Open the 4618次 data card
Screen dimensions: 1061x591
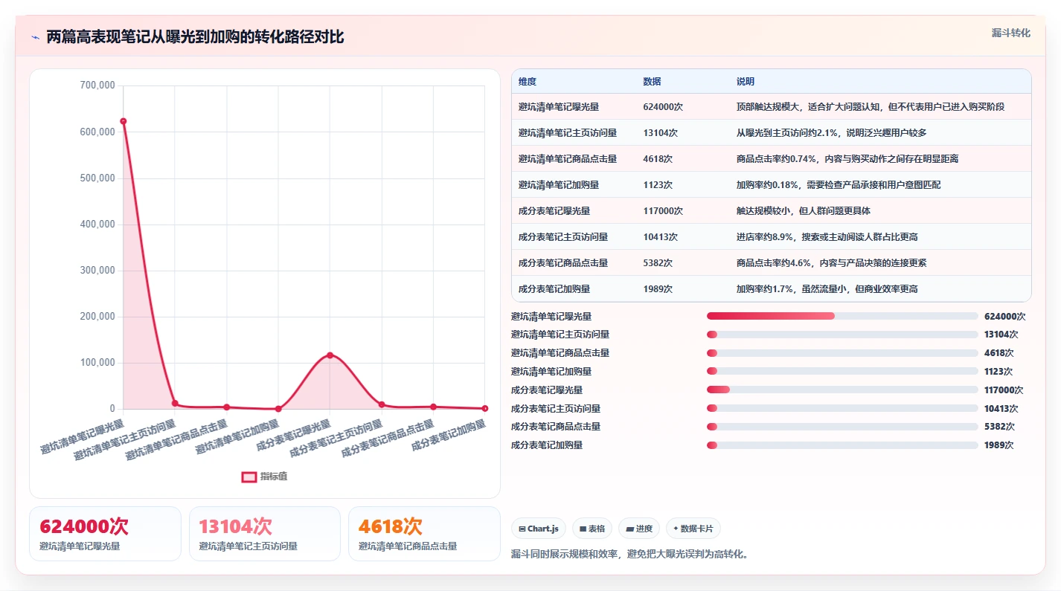pos(424,534)
